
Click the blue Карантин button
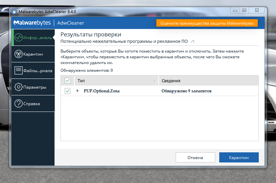[239, 157]
